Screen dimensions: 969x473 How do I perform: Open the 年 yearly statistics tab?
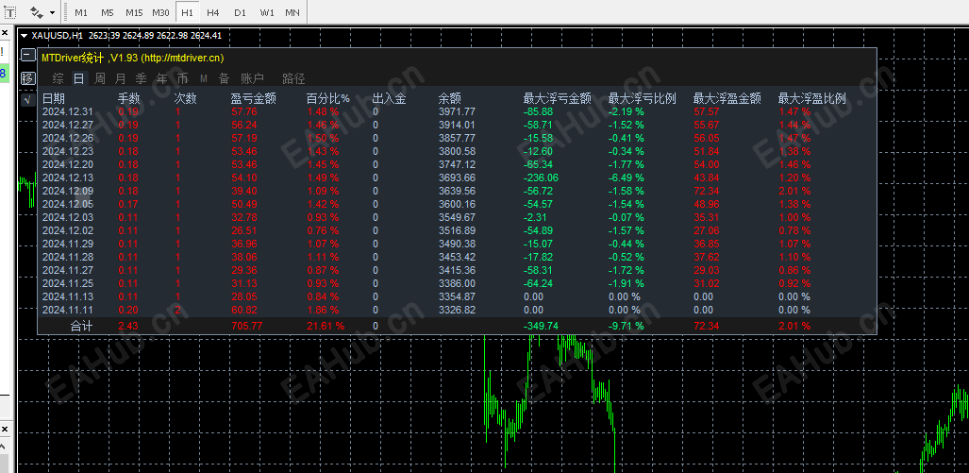coord(162,78)
